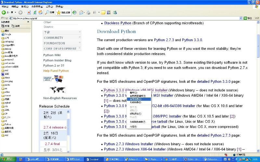Click the green Go arrow beside address bar

click(245, 18)
